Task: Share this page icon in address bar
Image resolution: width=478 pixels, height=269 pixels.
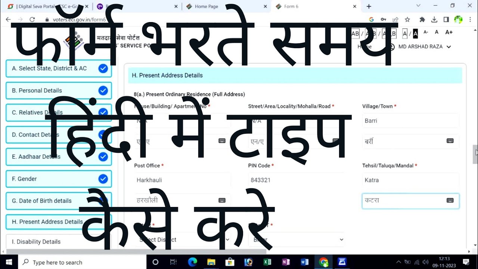Action: [x=395, y=19]
